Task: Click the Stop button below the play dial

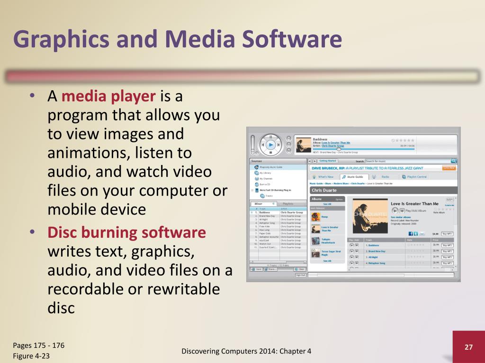Action: [270, 153]
